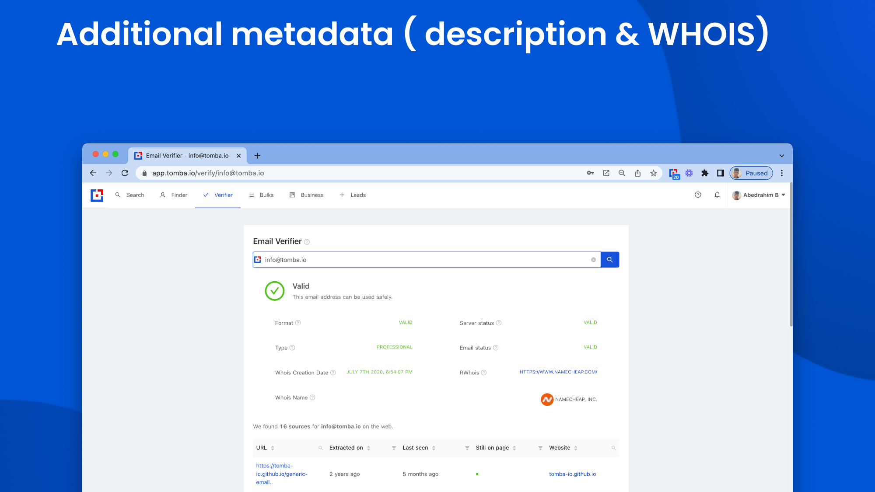Click the help icon beside RWhois
Image resolution: width=875 pixels, height=492 pixels.
pos(484,373)
